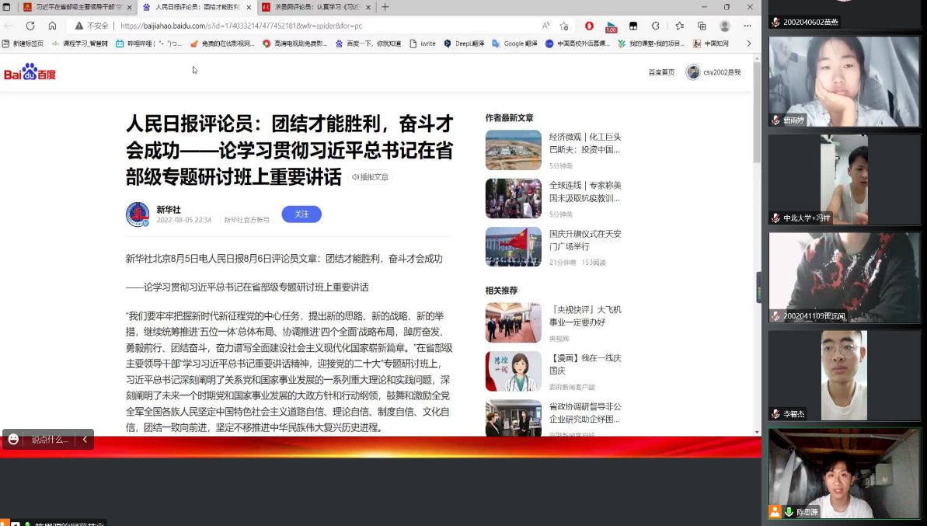Click the read aloud icon in address bar

(545, 26)
